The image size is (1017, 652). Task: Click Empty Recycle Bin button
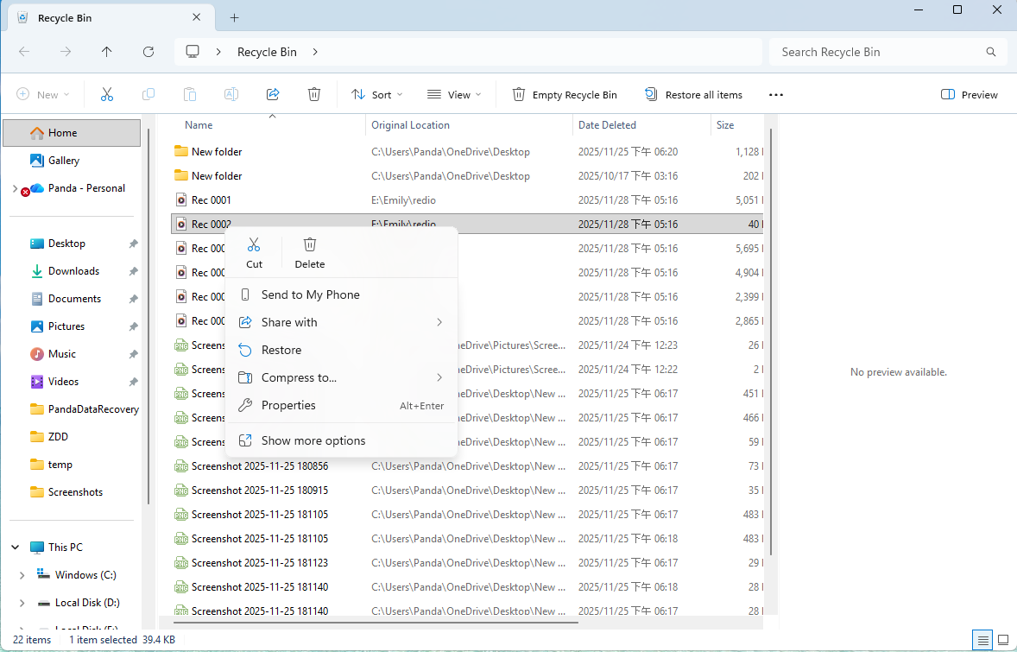pyautogui.click(x=565, y=95)
